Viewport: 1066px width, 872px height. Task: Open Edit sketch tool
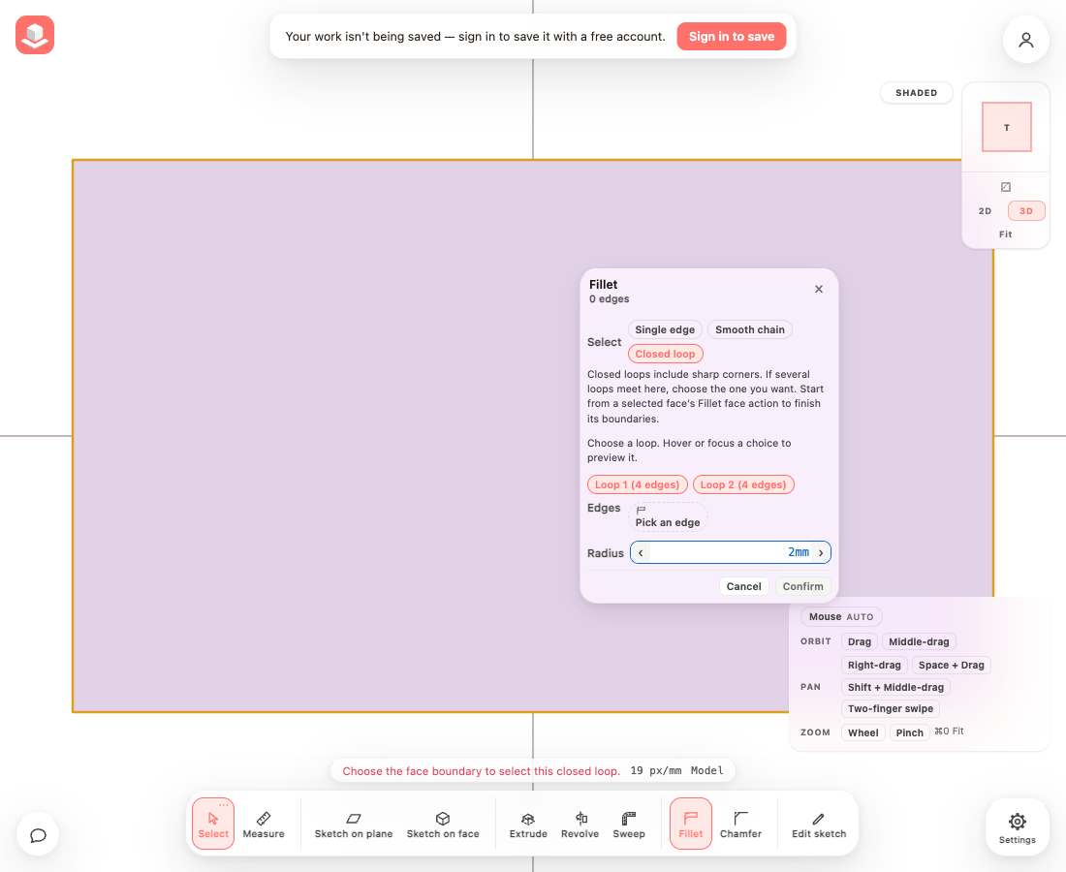[x=819, y=824]
